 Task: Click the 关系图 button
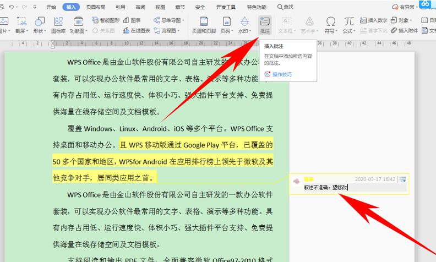(x=103, y=31)
